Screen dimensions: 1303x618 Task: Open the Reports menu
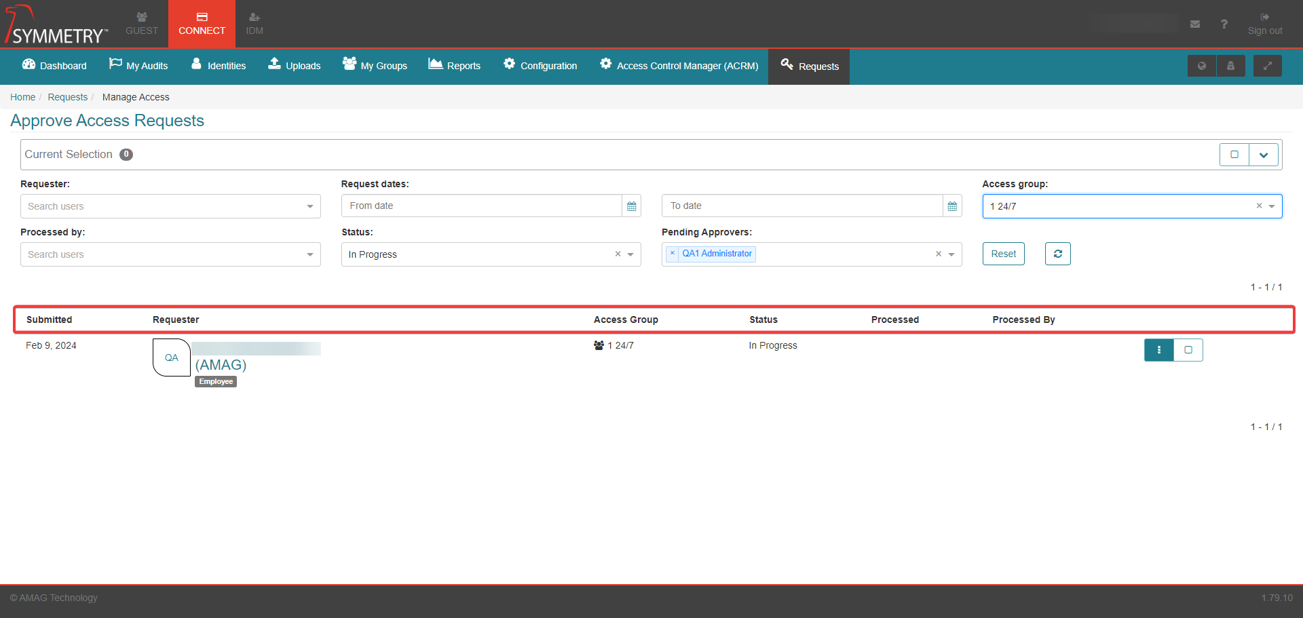point(455,66)
